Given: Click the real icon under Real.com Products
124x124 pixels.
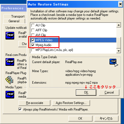Looking at the screenshot, I should coord(10,62).
